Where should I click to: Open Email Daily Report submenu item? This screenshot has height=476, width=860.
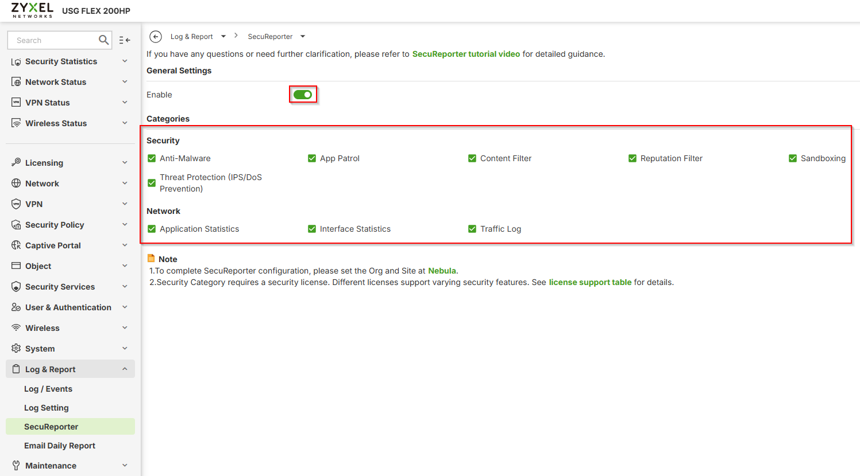(x=60, y=446)
